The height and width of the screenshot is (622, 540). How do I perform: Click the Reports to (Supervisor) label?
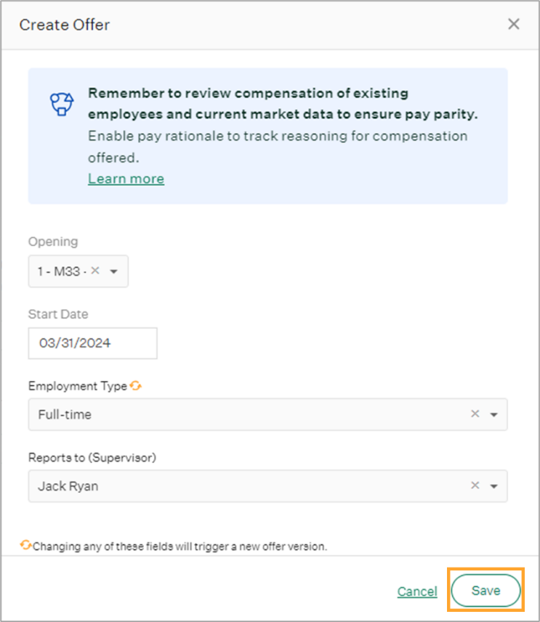(92, 458)
